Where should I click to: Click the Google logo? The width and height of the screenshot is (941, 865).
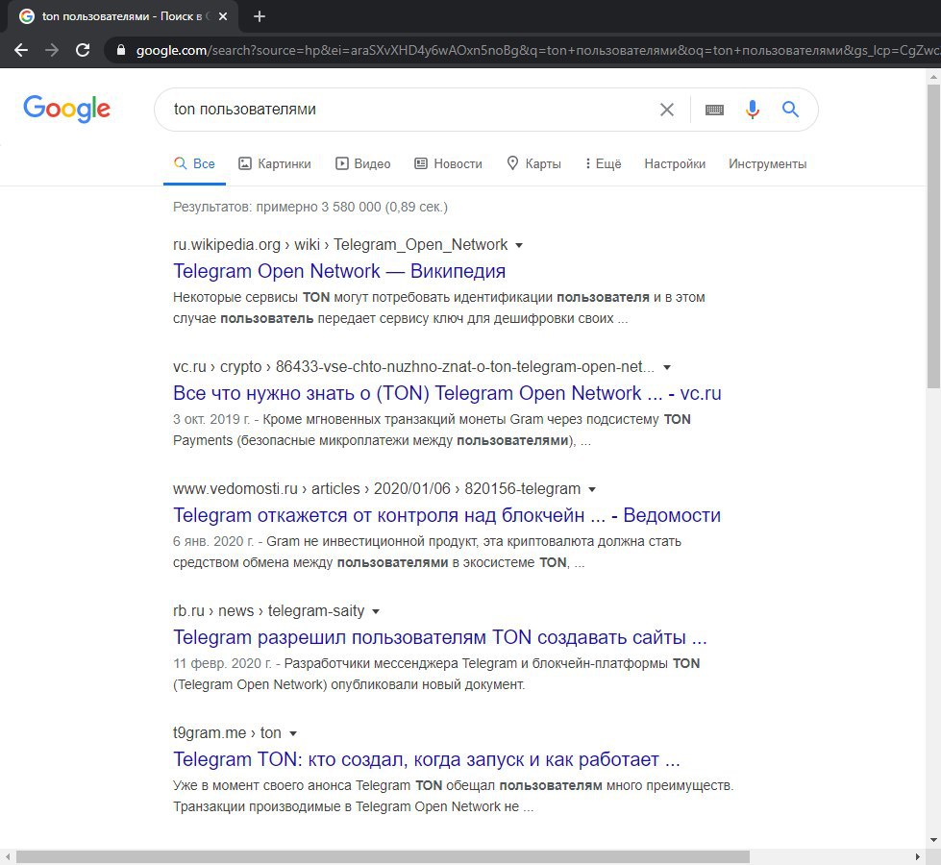point(66,109)
